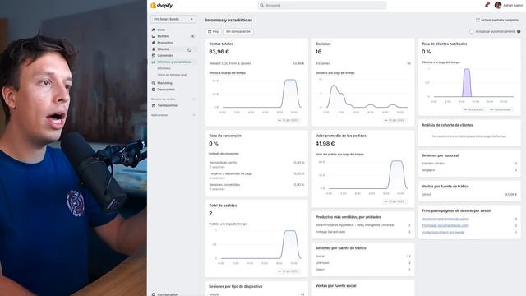The height and width of the screenshot is (296, 526).
Task: Open Vista en tiempo real
Action: (x=172, y=75)
